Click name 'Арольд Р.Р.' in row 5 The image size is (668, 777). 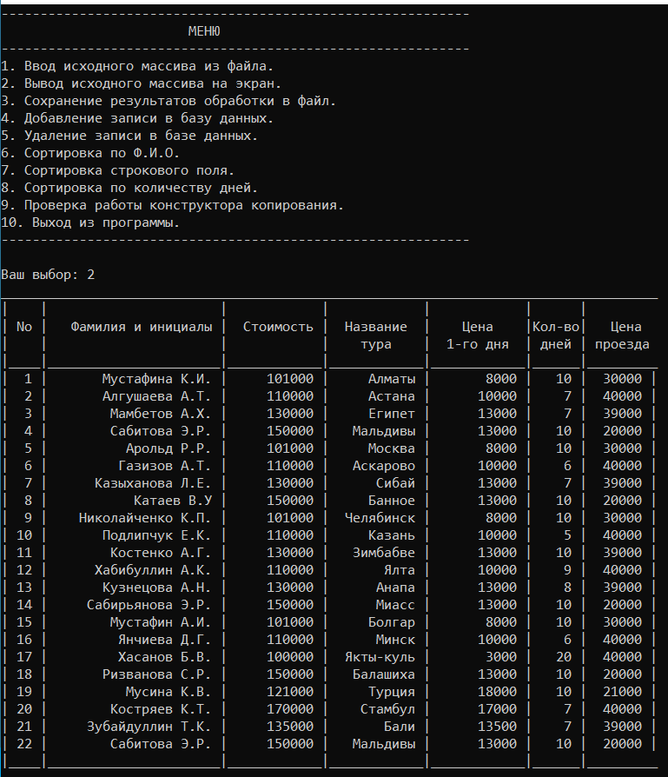tap(169, 448)
